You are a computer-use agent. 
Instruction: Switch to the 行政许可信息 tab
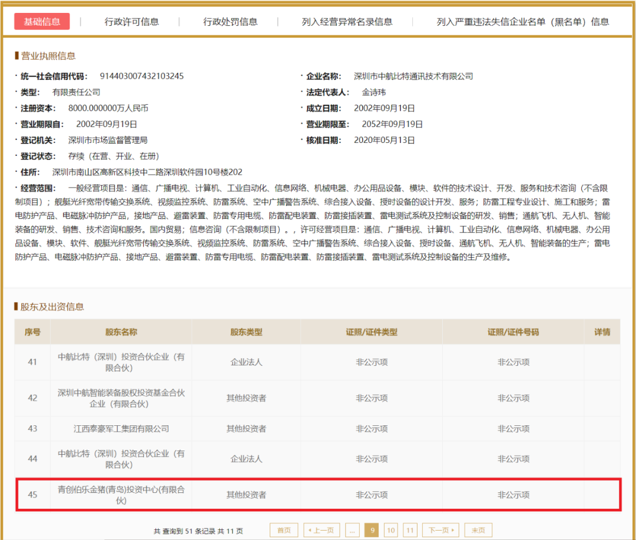pos(131,22)
